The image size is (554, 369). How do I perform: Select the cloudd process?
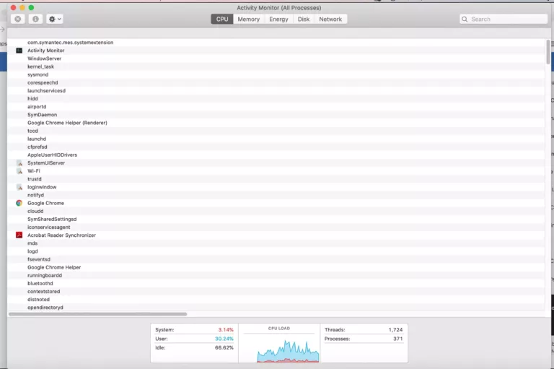pos(35,211)
